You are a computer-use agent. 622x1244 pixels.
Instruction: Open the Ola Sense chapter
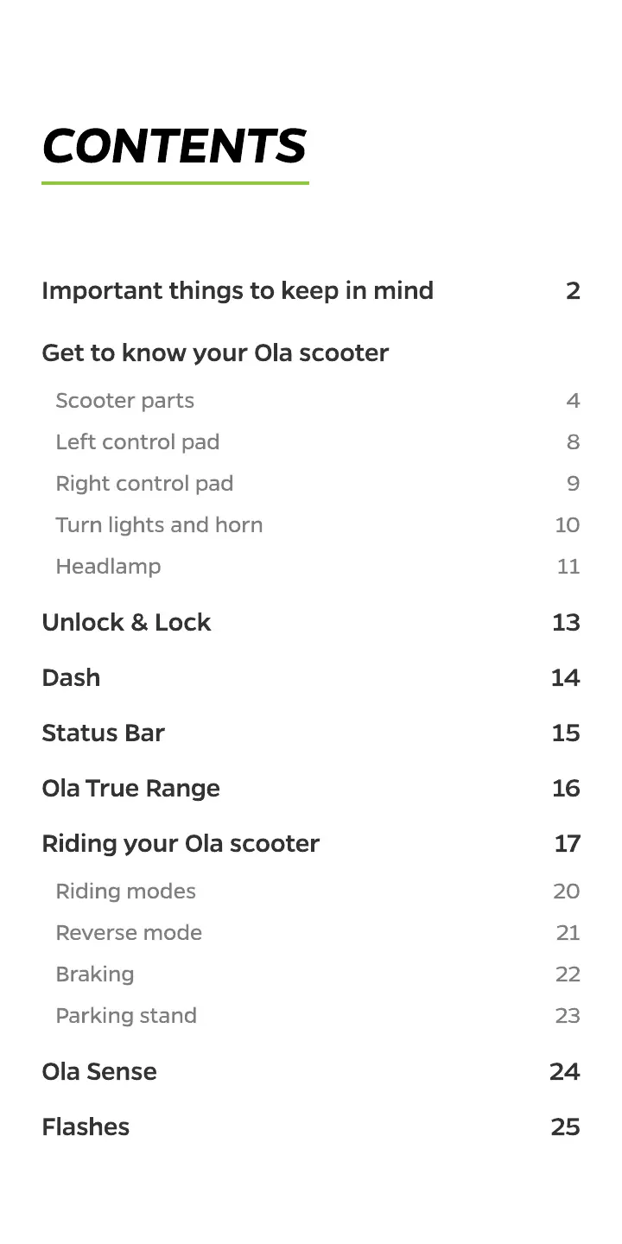(x=99, y=1071)
